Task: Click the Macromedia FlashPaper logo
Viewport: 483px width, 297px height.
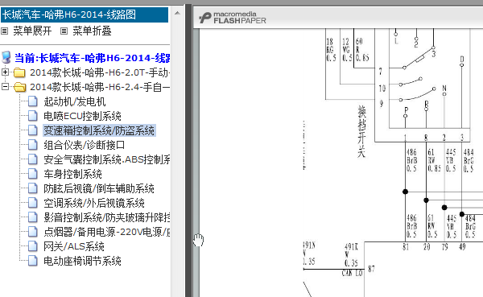Action: pos(233,18)
